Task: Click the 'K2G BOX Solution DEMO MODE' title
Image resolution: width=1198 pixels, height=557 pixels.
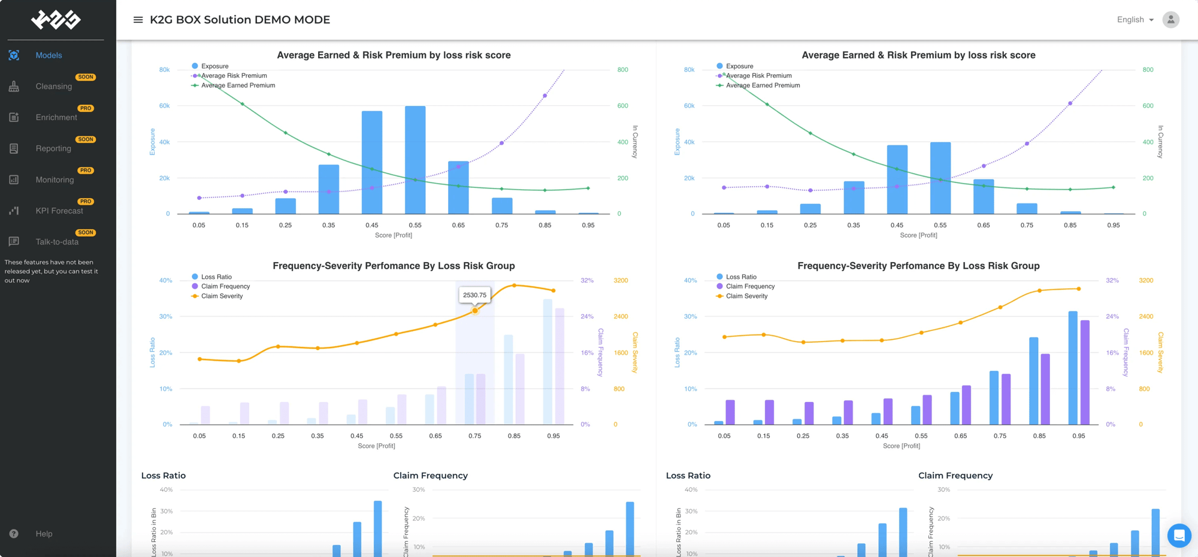Action: 240,20
